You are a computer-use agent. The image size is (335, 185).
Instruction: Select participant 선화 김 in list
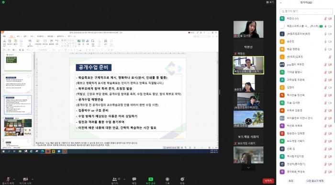pos(306,149)
